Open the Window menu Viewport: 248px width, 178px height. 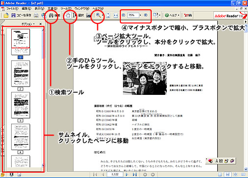click(82, 8)
